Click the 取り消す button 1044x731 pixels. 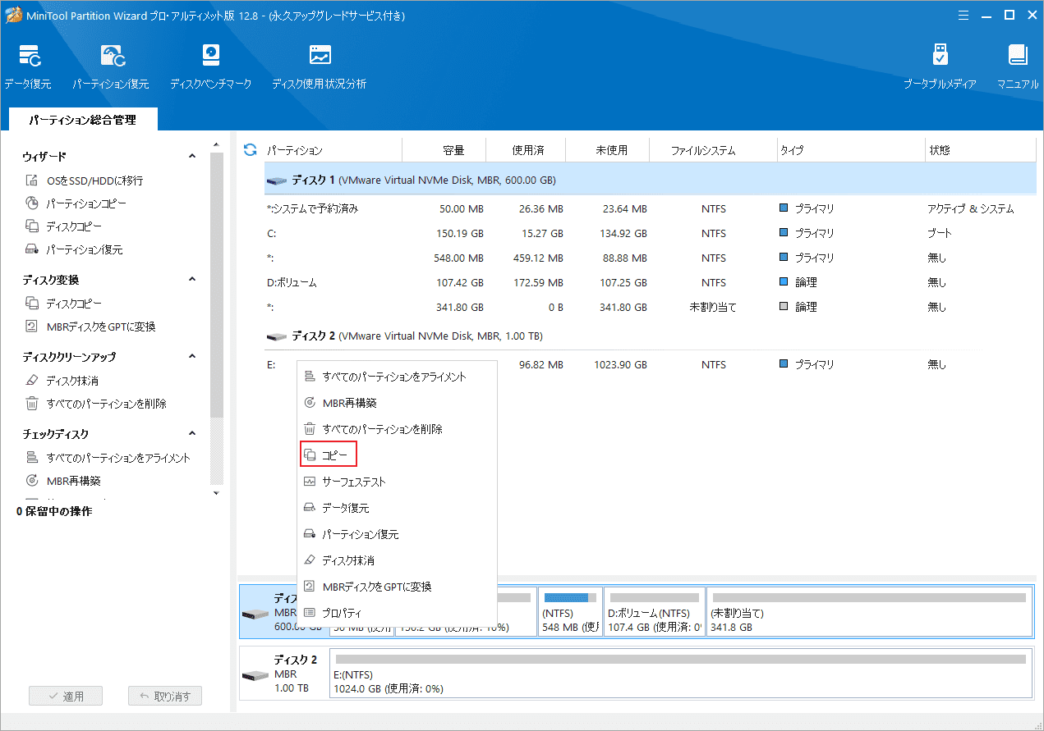point(165,697)
